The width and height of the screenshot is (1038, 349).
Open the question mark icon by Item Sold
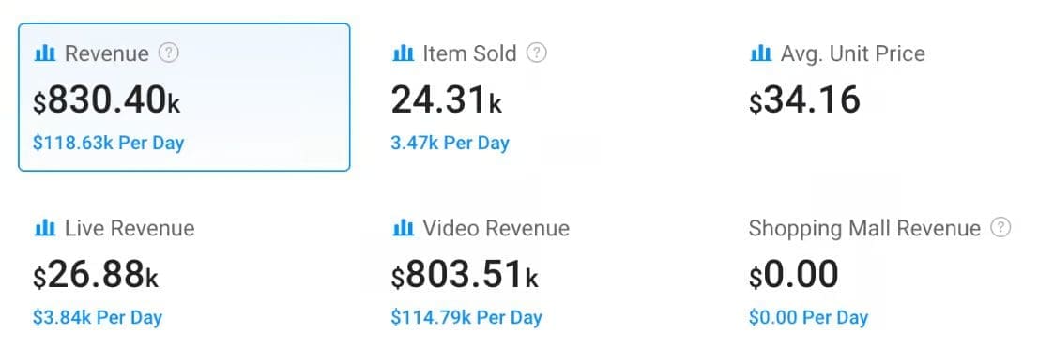536,53
